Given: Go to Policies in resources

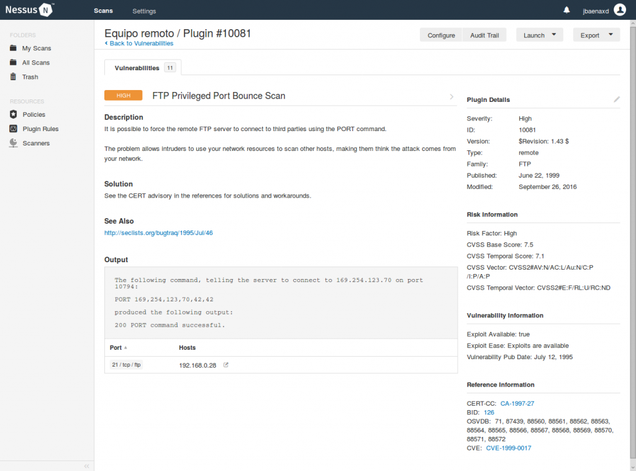Looking at the screenshot, I should 34,114.
